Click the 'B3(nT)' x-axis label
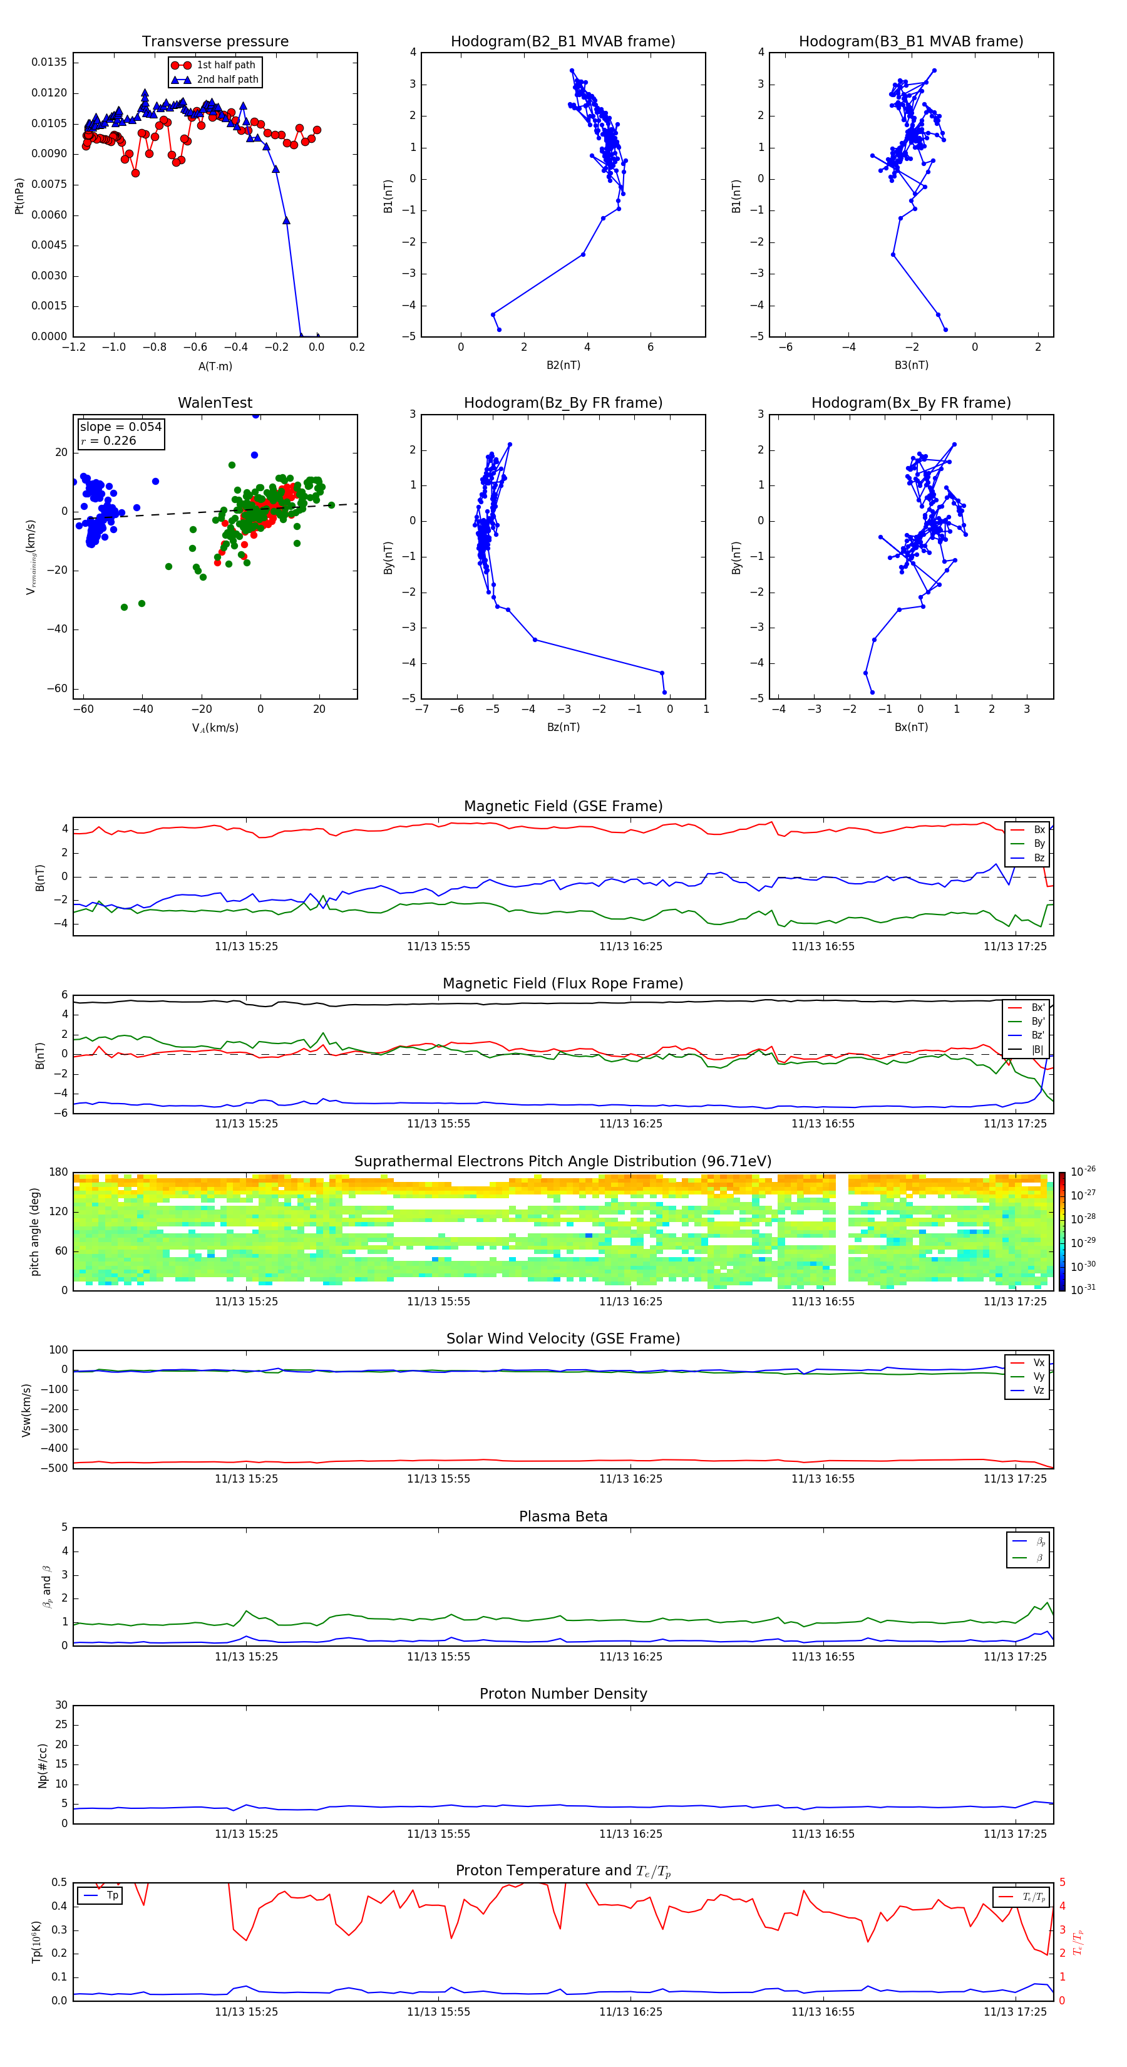 click(x=911, y=365)
